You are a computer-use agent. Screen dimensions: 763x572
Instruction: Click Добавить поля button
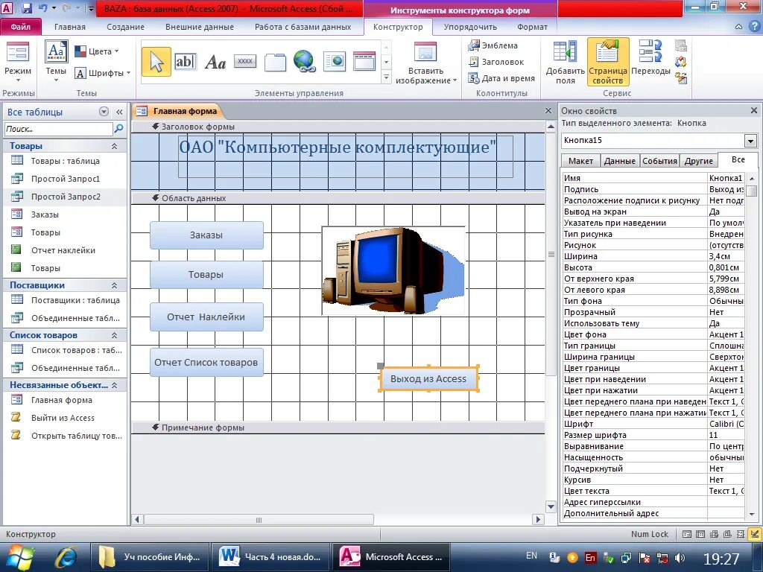(x=565, y=63)
